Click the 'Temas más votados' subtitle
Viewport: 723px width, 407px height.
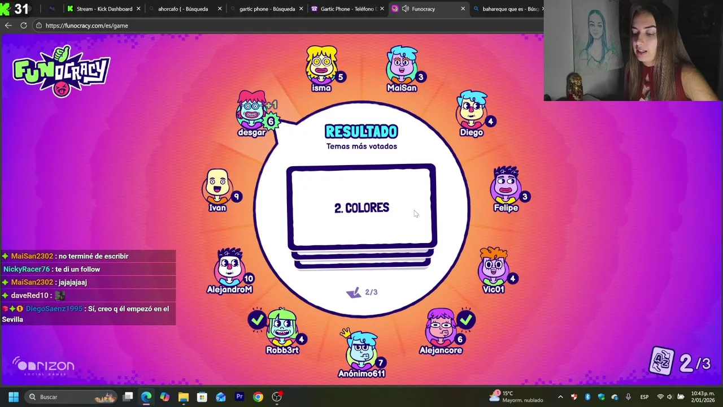[x=361, y=146]
